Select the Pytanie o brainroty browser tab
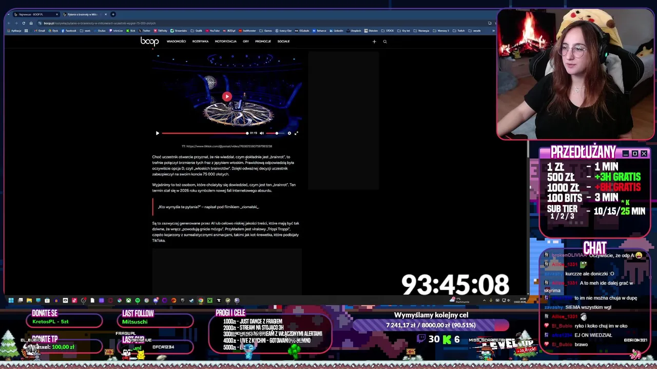The width and height of the screenshot is (657, 369). pos(84,14)
